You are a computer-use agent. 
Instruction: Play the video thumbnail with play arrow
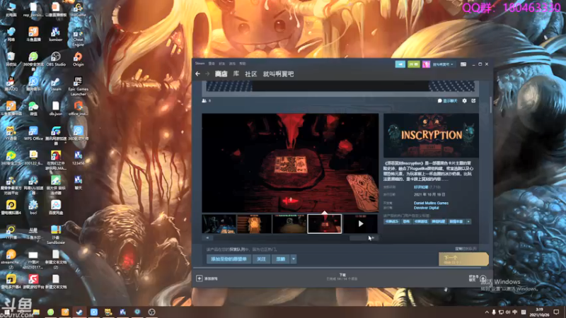tap(361, 224)
